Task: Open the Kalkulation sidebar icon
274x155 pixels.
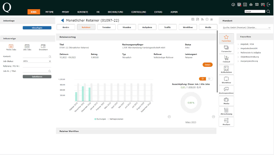Action: pos(226,69)
